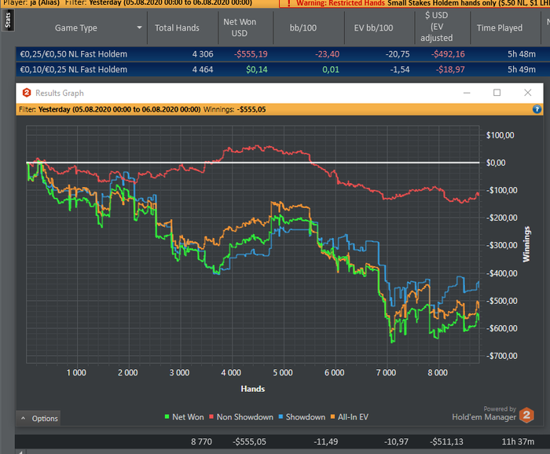Open the Stats side tab

[8, 20]
